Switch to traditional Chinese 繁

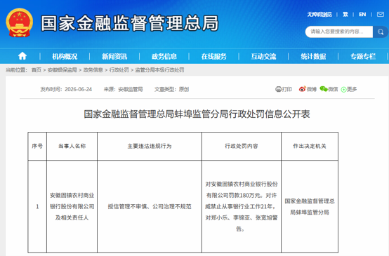(x=345, y=14)
